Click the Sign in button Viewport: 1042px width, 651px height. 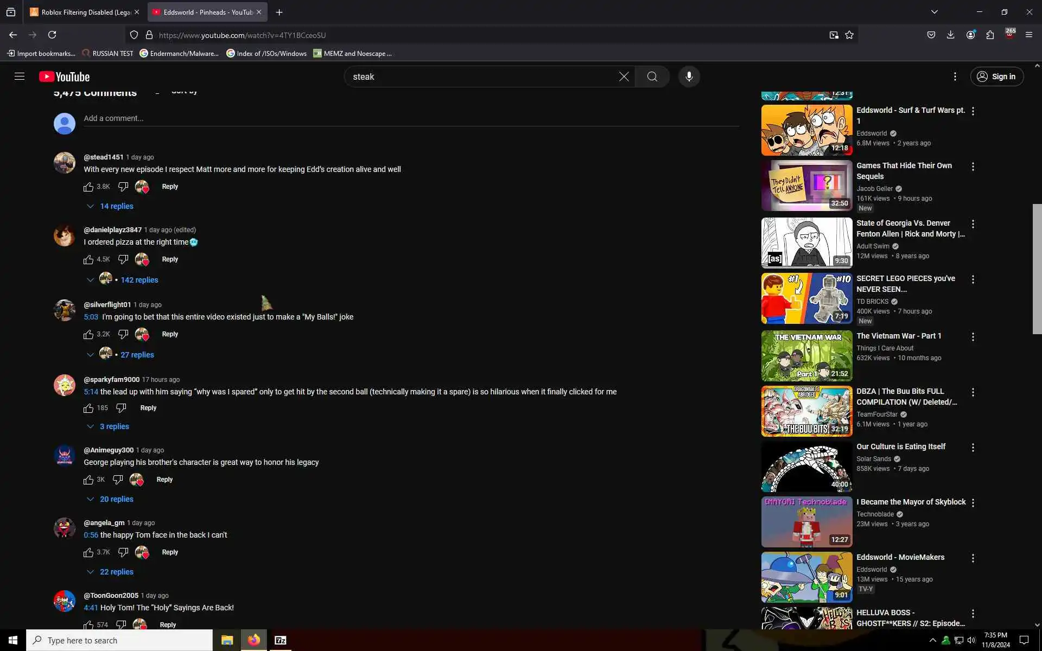point(996,76)
